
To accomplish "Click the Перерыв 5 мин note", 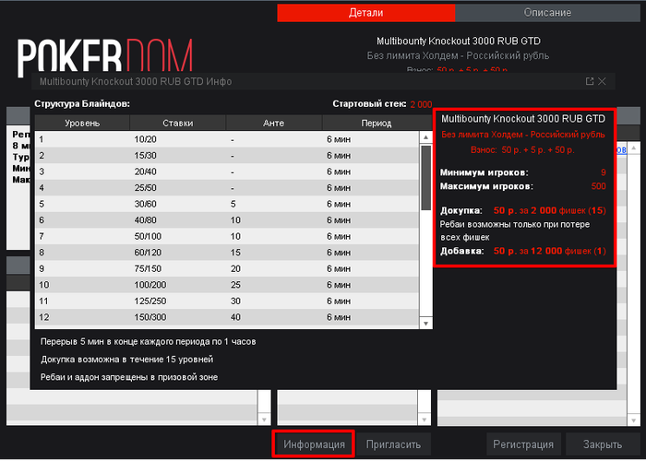I will tap(149, 342).
